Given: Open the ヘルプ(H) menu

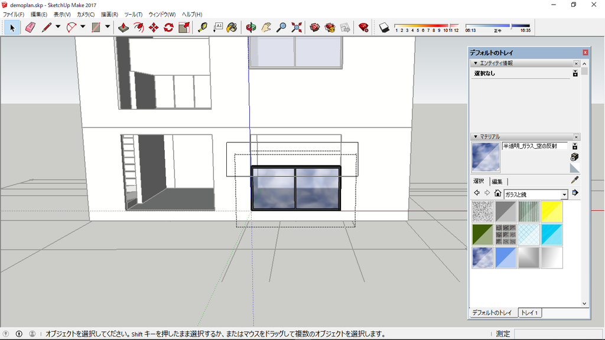Looking at the screenshot, I should coord(192,14).
